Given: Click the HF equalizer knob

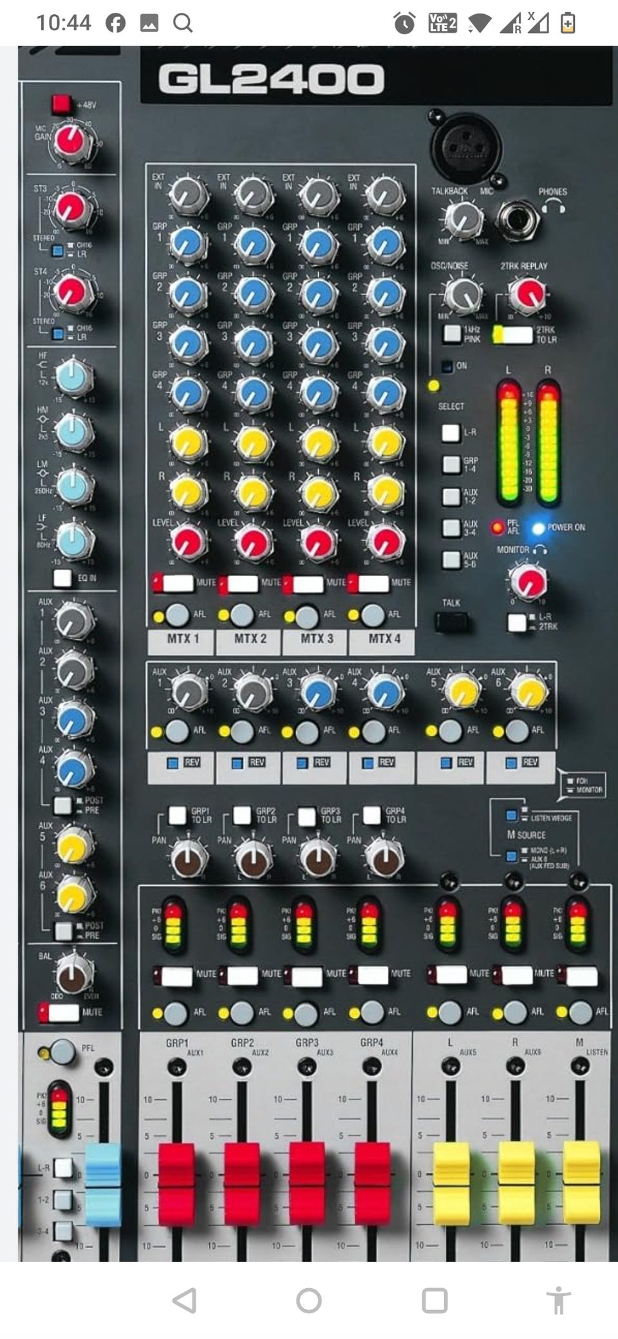Looking at the screenshot, I should pos(73,379).
